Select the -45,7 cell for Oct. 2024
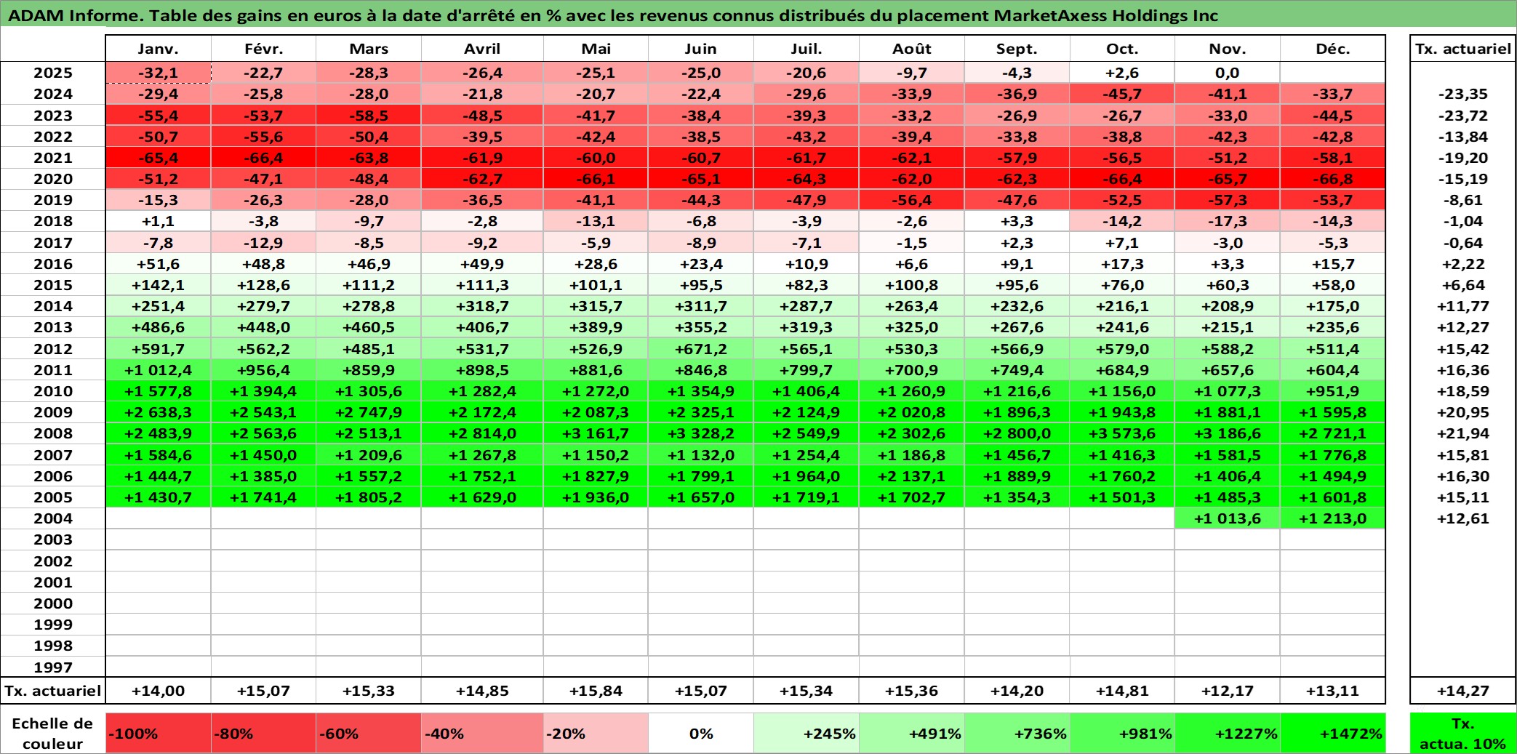Image resolution: width=1517 pixels, height=754 pixels. (x=1122, y=94)
